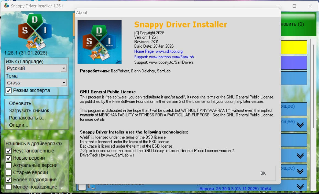Click the device icon beside the bottom driver row checkbox
319x194 pixels.
click(92, 187)
